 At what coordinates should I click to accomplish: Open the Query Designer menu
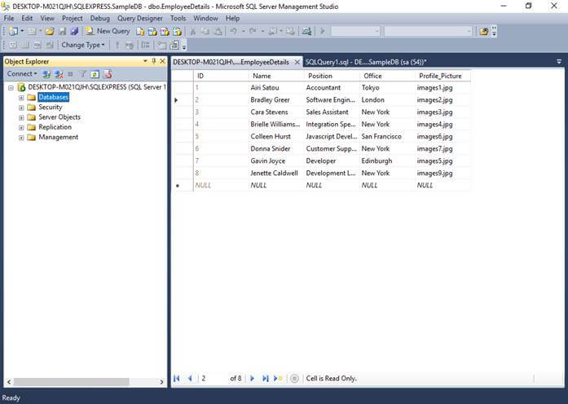[x=140, y=18]
